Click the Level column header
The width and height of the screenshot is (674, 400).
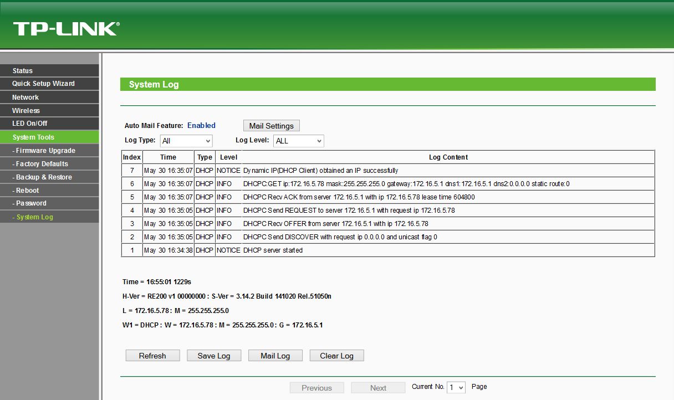tap(228, 157)
